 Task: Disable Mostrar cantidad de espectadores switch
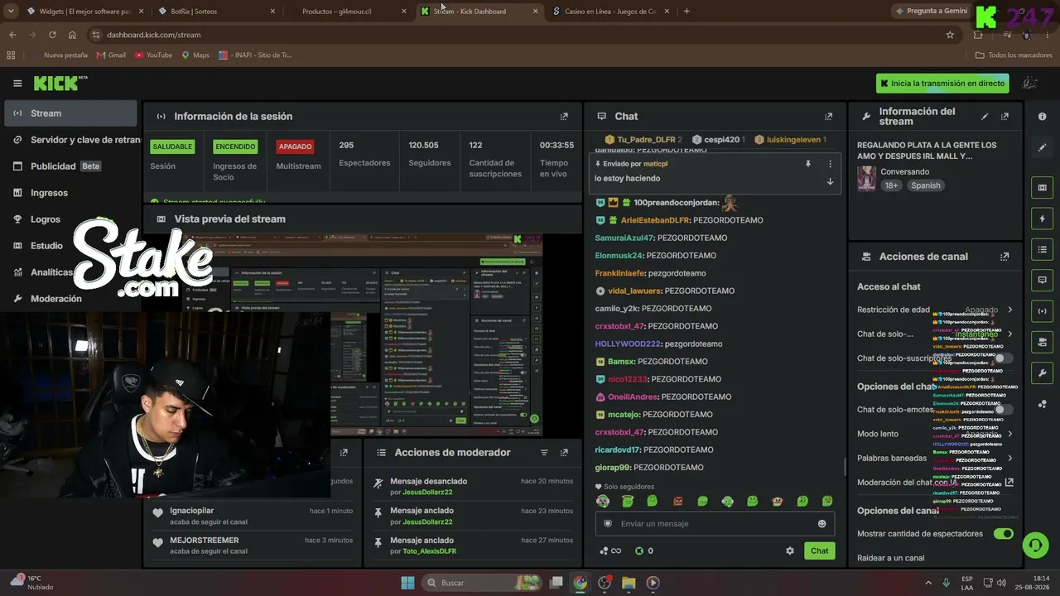click(x=1003, y=534)
